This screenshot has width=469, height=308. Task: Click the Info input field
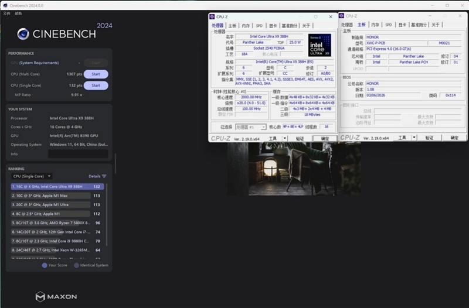[x=78, y=154]
